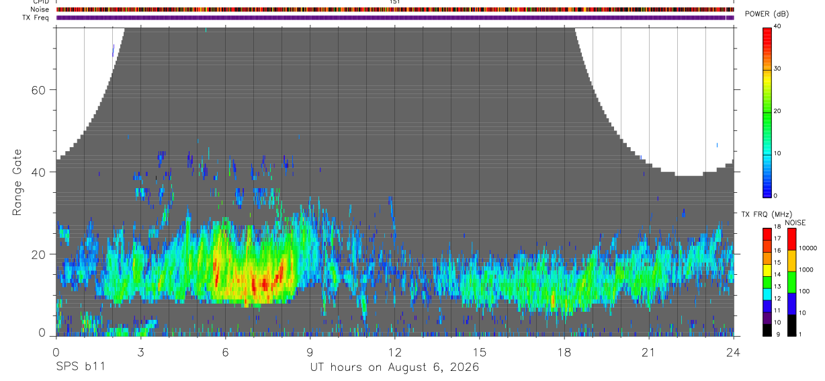Viewport: 825px width, 381px height.
Task: Click the red 10000 NOISE legend block
Action: pos(791,239)
